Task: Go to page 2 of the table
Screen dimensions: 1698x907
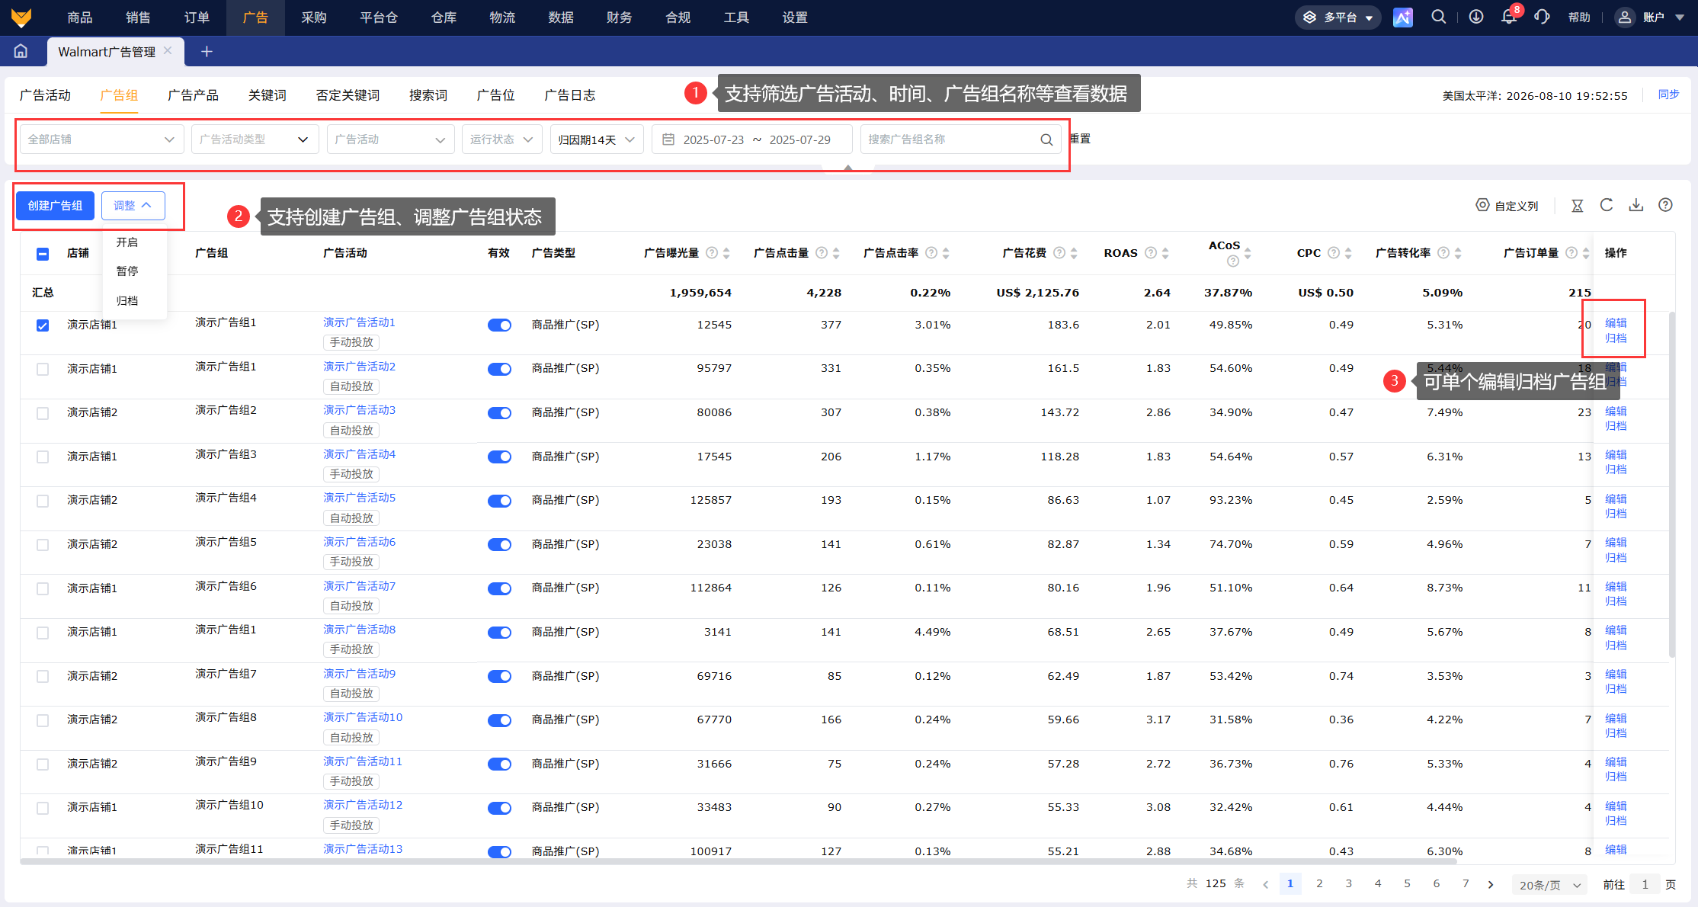Action: coord(1319,884)
